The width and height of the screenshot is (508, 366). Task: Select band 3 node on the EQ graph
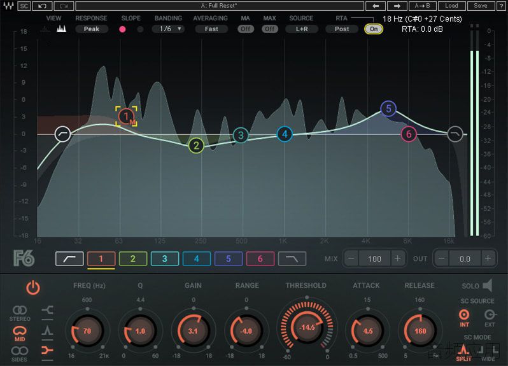(241, 136)
